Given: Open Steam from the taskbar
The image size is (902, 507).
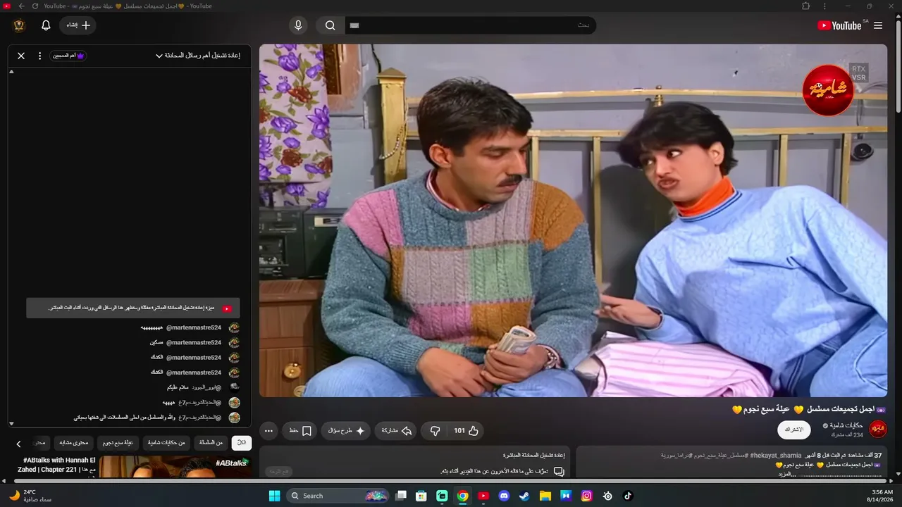Looking at the screenshot, I should pos(525,496).
